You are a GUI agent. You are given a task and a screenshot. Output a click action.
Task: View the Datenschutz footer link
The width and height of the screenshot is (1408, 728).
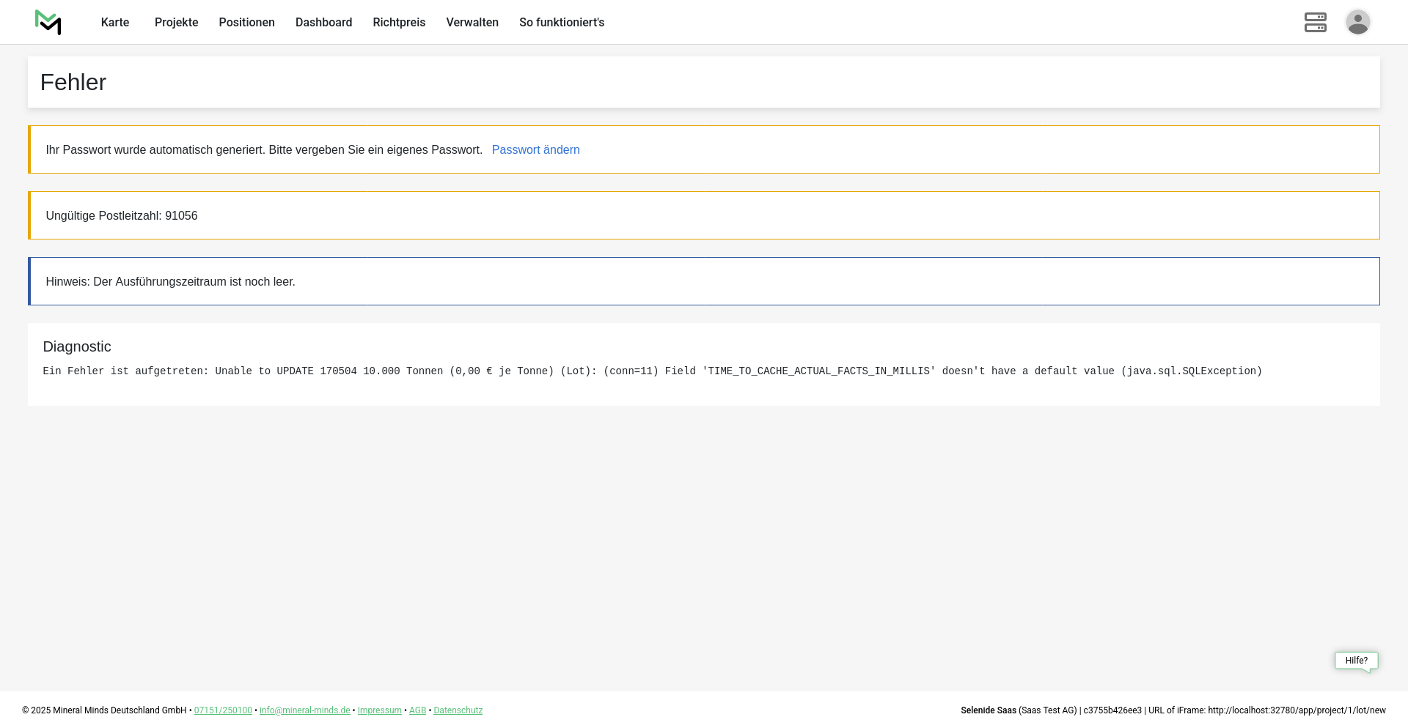pos(458,710)
